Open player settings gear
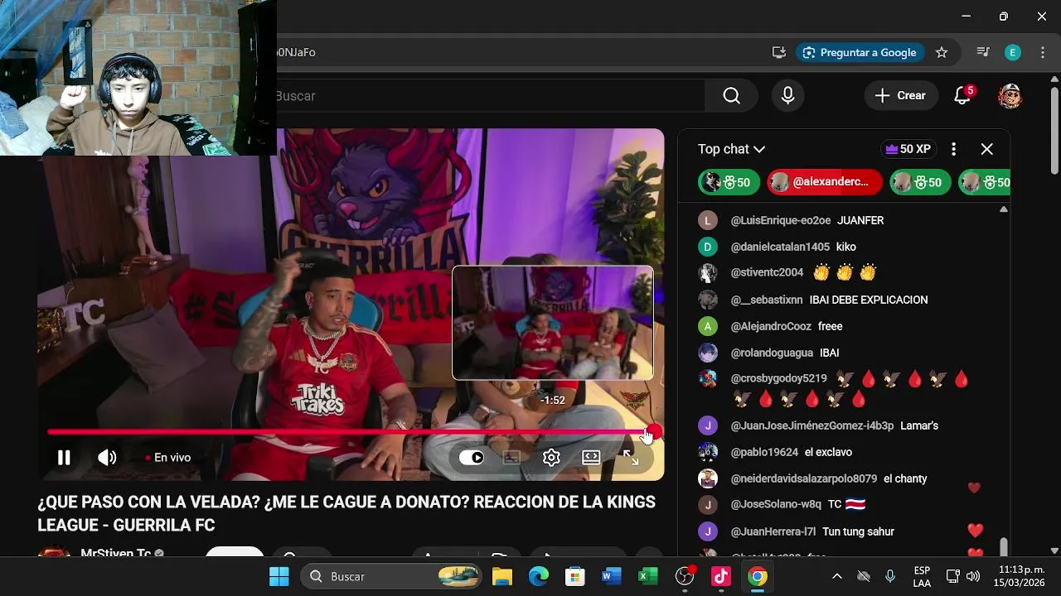This screenshot has height=596, width=1061. (551, 458)
